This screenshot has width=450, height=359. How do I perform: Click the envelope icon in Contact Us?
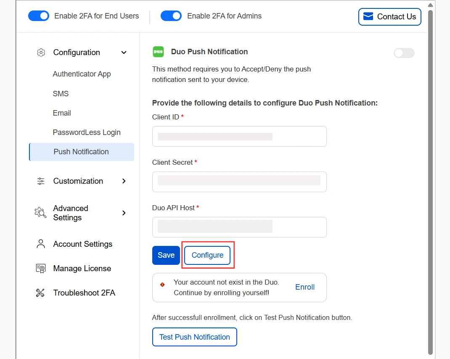point(368,16)
